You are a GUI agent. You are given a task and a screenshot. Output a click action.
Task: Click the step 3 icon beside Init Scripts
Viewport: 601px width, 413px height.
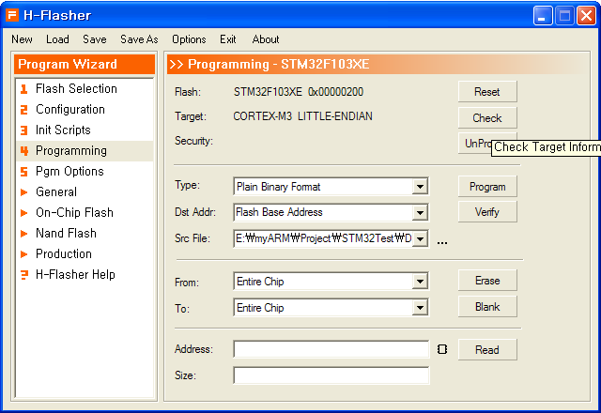tap(23, 130)
